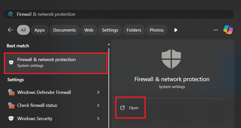241x128 pixels.
Task: Open the Copilot icon
Action: [x=228, y=30]
